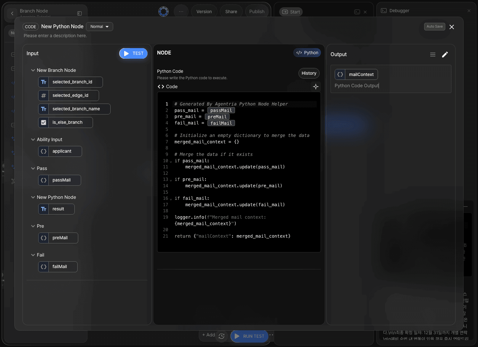Open the Normal mode dropdown
Screen dimensions: 478x347
tap(100, 27)
